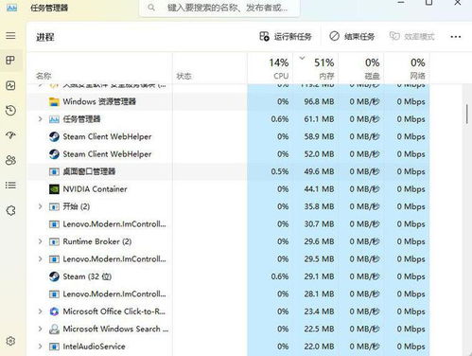Open Task Manager settings gear

pyautogui.click(x=10, y=341)
